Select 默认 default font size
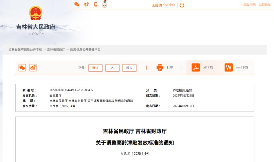 point(95,68)
